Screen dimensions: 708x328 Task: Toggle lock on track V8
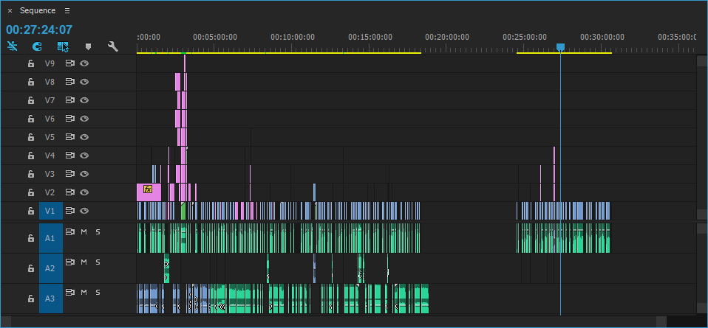click(31, 82)
